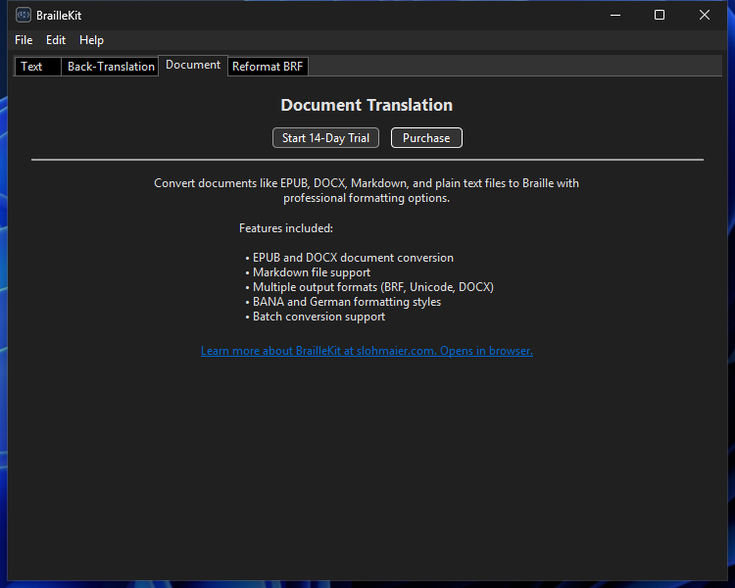The height and width of the screenshot is (588, 735).
Task: Click 'Multiple output formats' bullet
Action: (x=369, y=287)
